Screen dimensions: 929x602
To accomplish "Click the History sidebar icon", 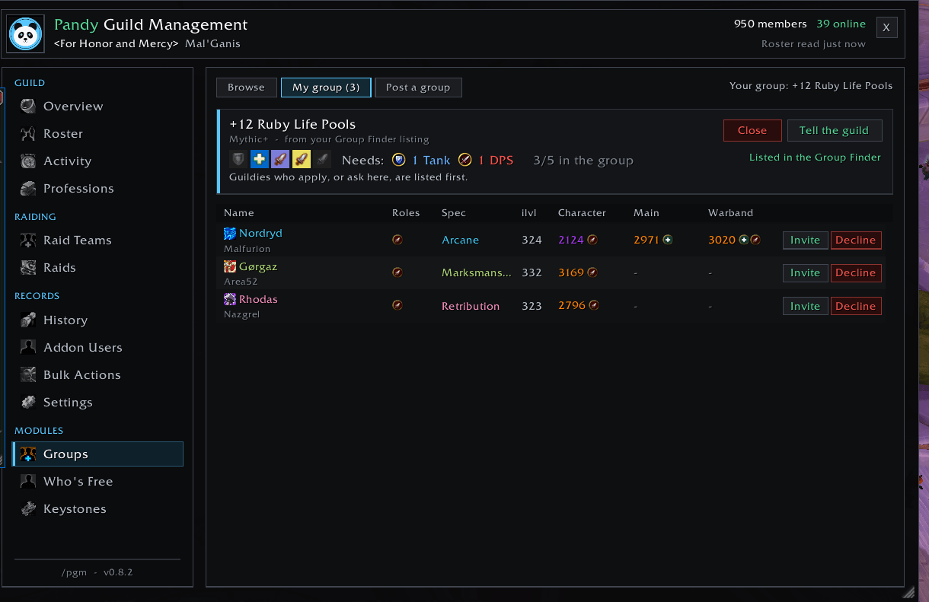I will [28, 320].
